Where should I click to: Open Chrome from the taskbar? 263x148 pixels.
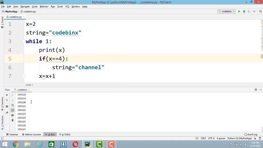point(16,144)
